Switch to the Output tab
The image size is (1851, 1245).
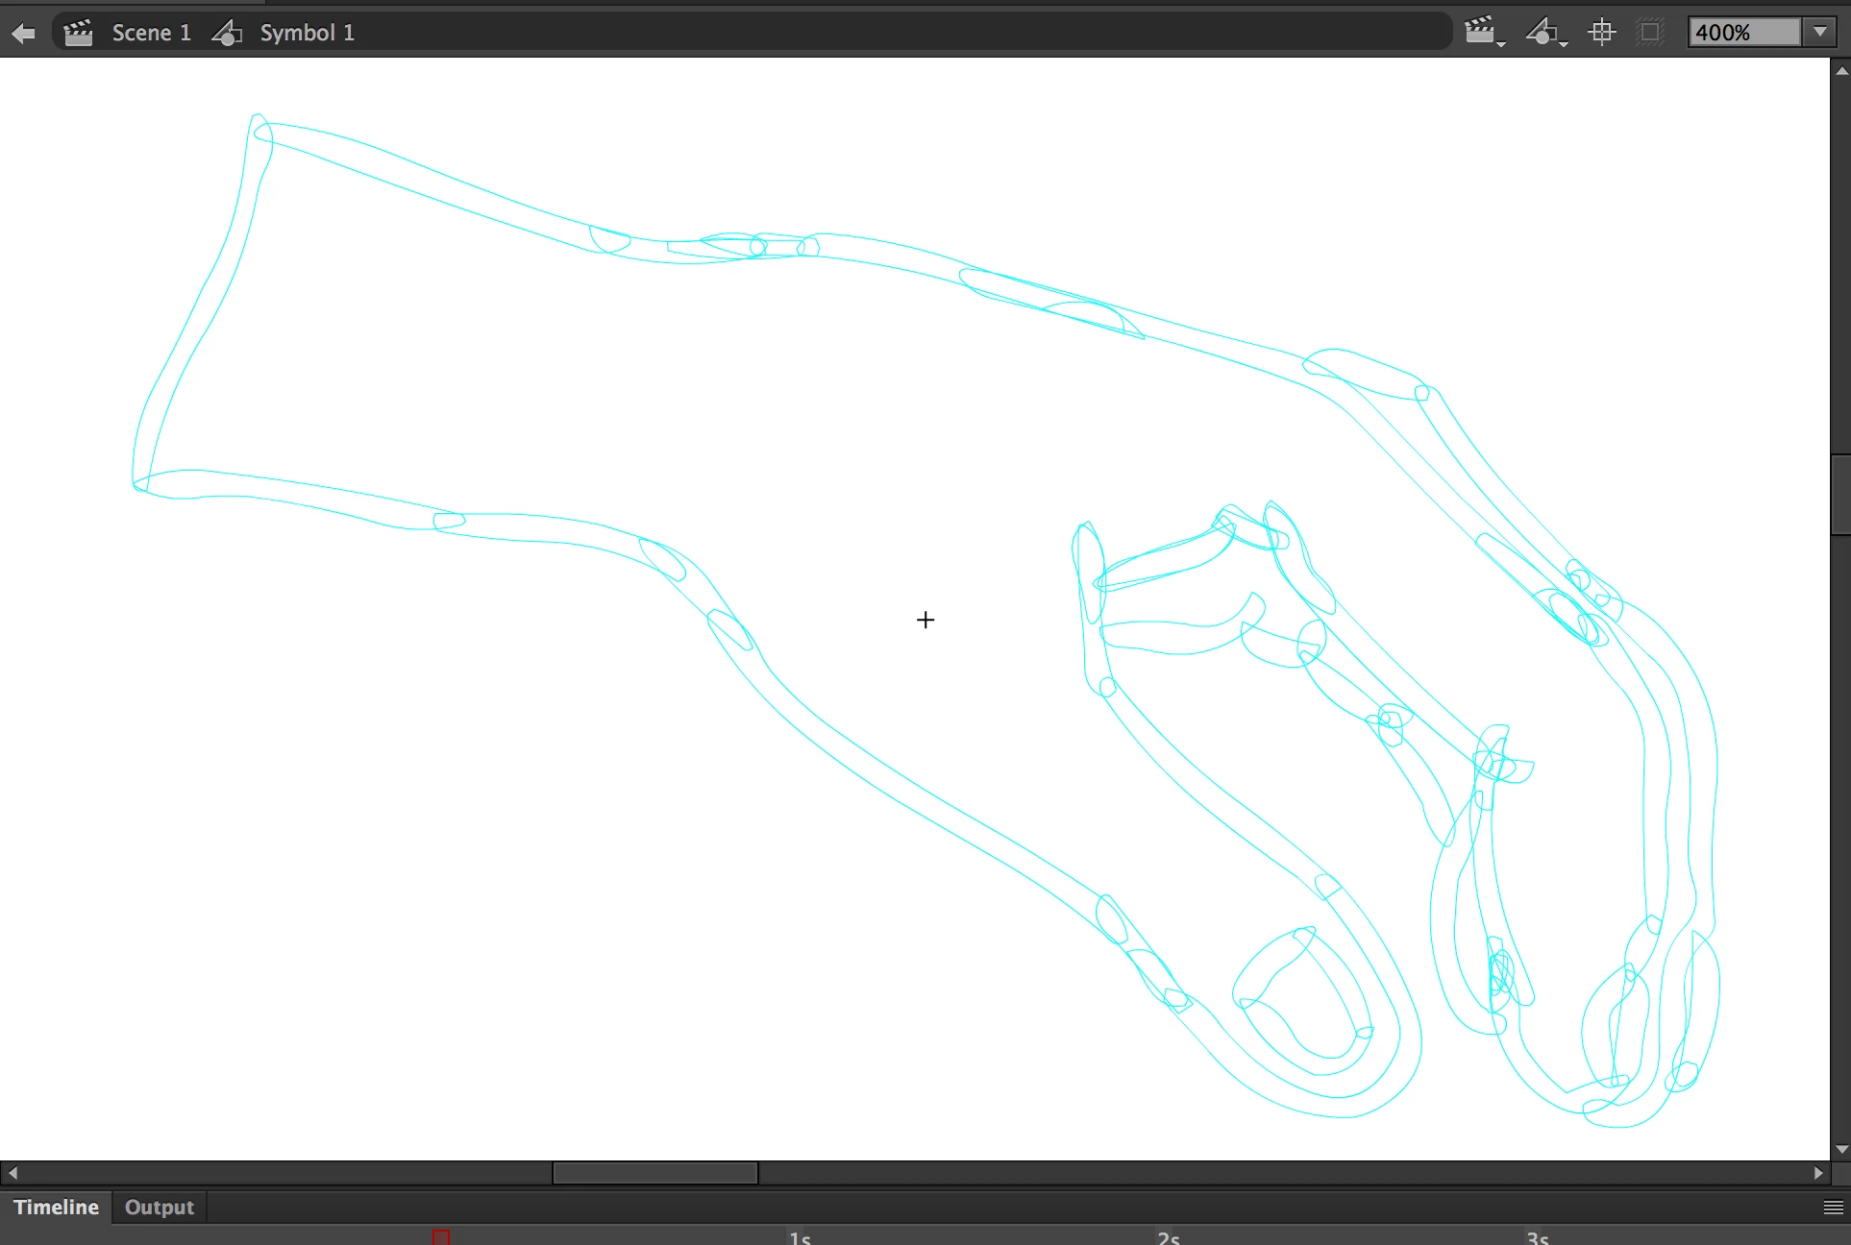[x=159, y=1208]
